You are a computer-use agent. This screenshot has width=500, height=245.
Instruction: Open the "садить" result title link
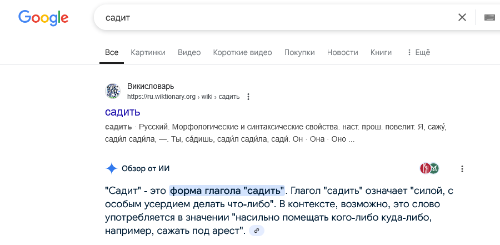click(122, 112)
